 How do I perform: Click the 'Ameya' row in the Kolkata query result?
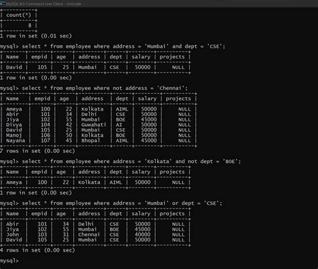[x=95, y=182]
